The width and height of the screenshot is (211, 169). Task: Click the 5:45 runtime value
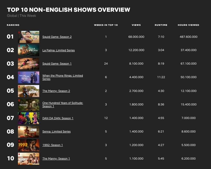[161, 159]
